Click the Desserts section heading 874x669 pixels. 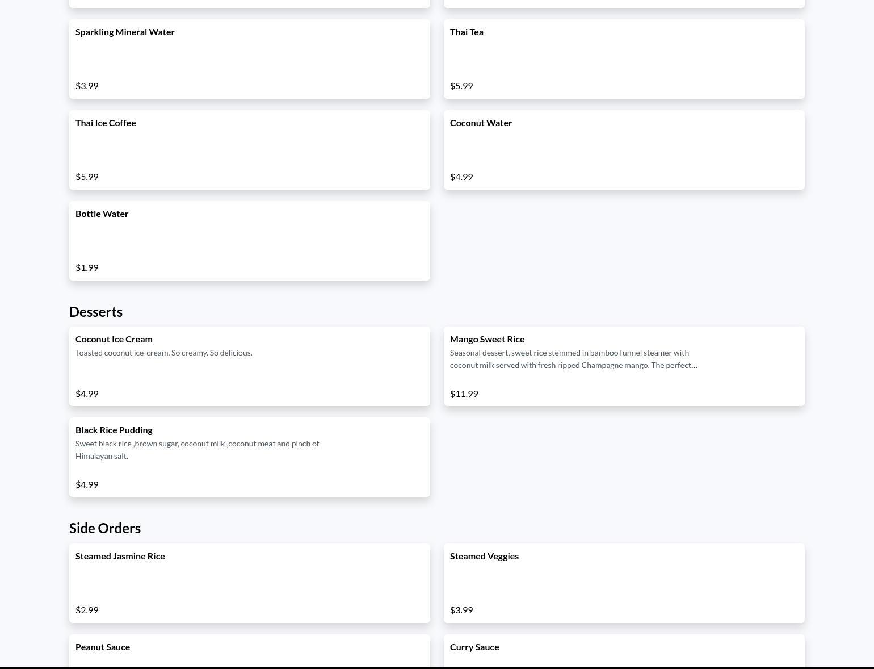coord(96,312)
